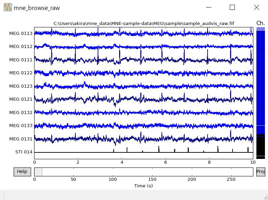Click the highlighted time window thumb at scrollbar start
The width and height of the screenshot is (268, 200).
click(x=38, y=172)
